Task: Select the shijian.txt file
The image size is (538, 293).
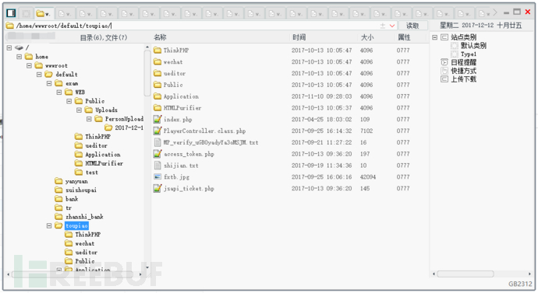Action: pyautogui.click(x=175, y=166)
